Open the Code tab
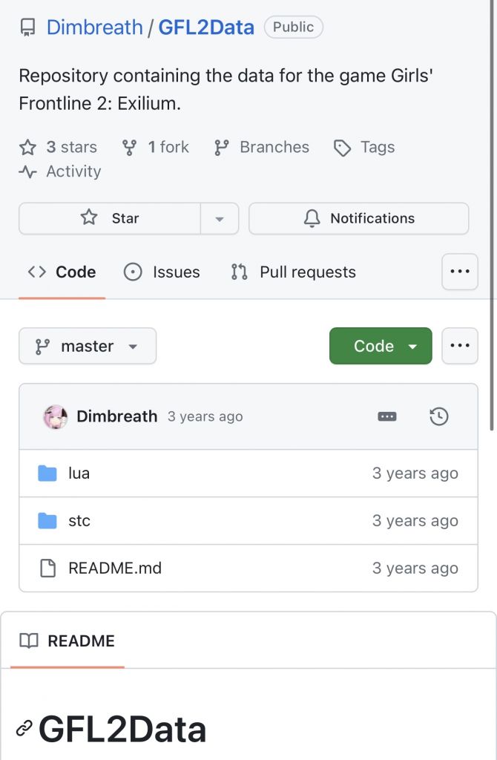497x760 pixels. (62, 272)
